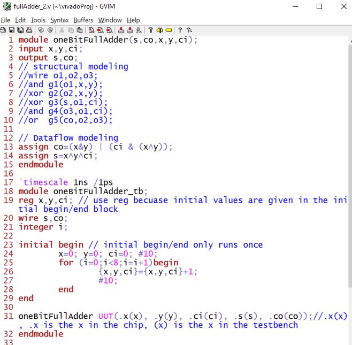Click the Load Session toolbar icon
352x345 pixels.
[x=121, y=30]
